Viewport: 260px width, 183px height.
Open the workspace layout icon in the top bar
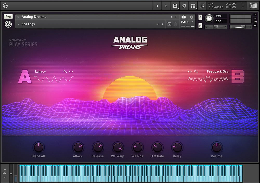pos(193,6)
